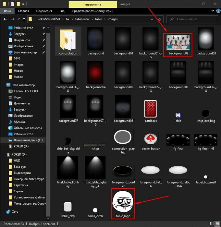Select the background04 red image file
The image size is (221, 227).
95,75
